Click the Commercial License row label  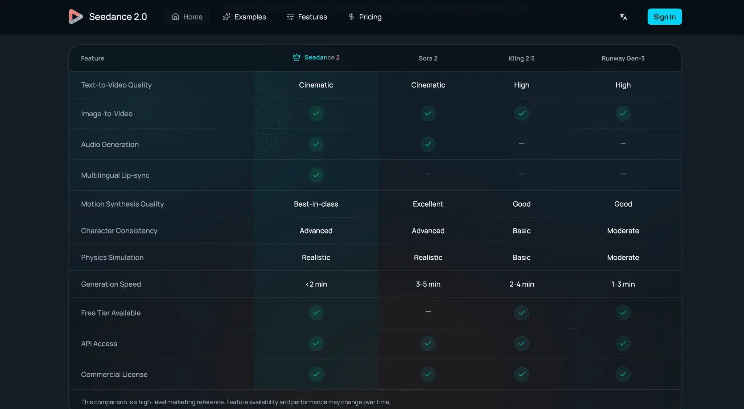(x=114, y=374)
